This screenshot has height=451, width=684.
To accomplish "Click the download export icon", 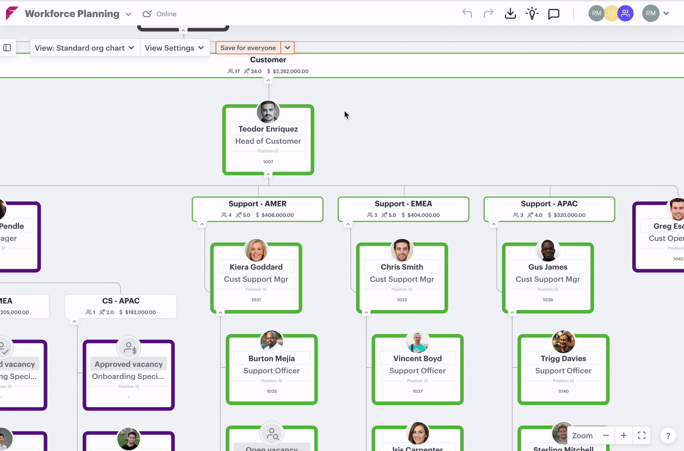I will click(x=510, y=14).
